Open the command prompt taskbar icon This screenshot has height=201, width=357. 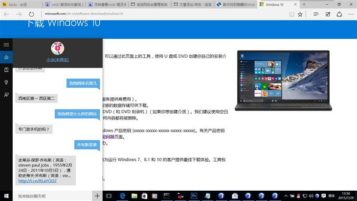tap(167, 196)
